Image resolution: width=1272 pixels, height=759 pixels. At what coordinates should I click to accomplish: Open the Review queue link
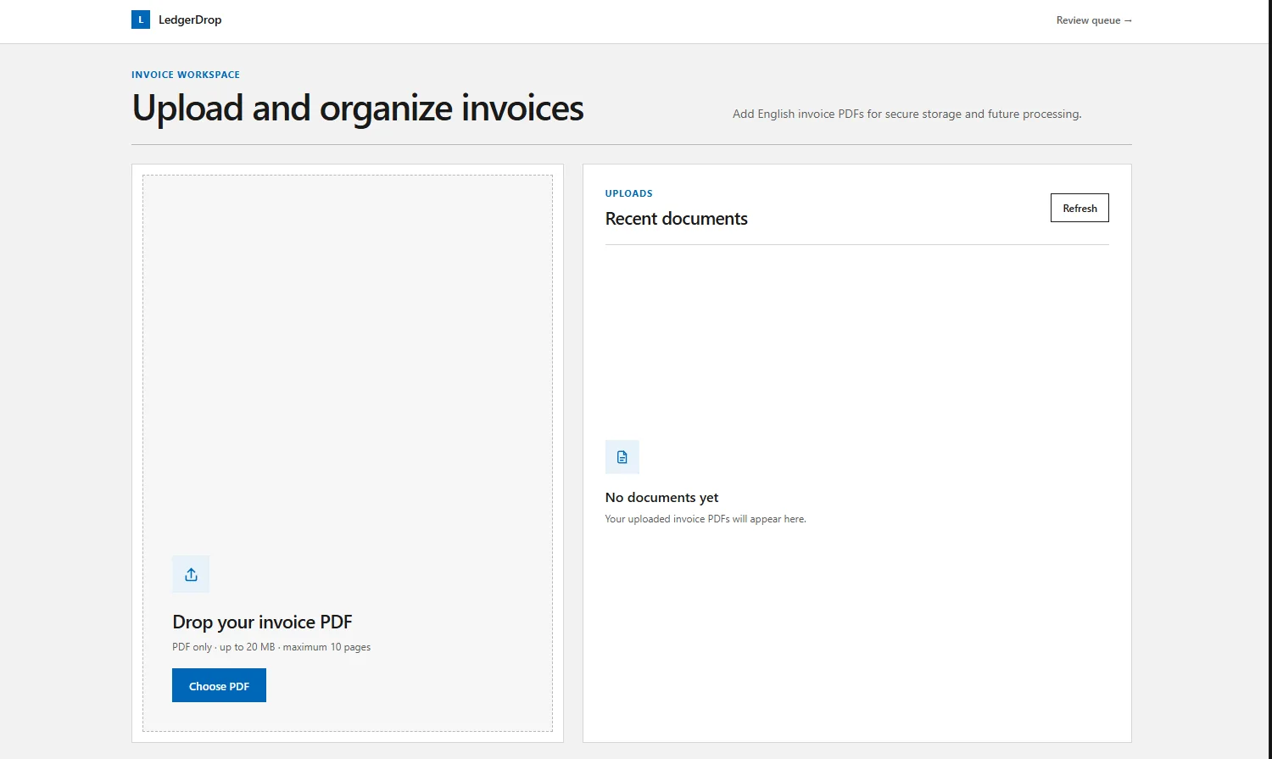[1094, 20]
